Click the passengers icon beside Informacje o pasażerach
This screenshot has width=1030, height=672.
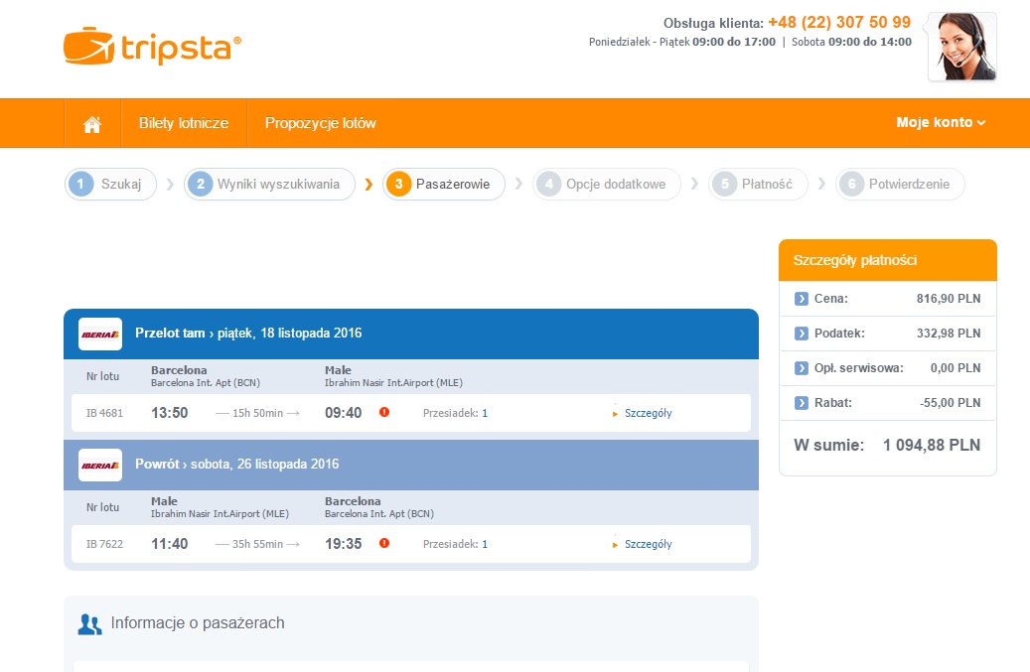click(90, 624)
